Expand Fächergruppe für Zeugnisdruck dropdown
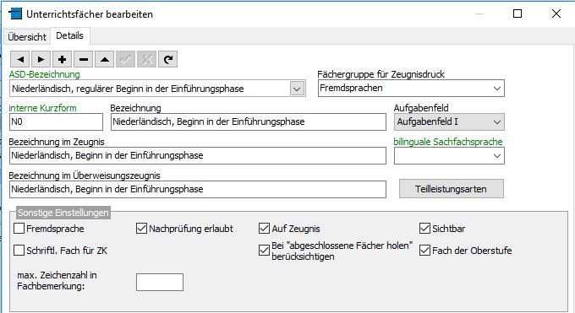Viewport: 575px width, 313px height. click(497, 89)
